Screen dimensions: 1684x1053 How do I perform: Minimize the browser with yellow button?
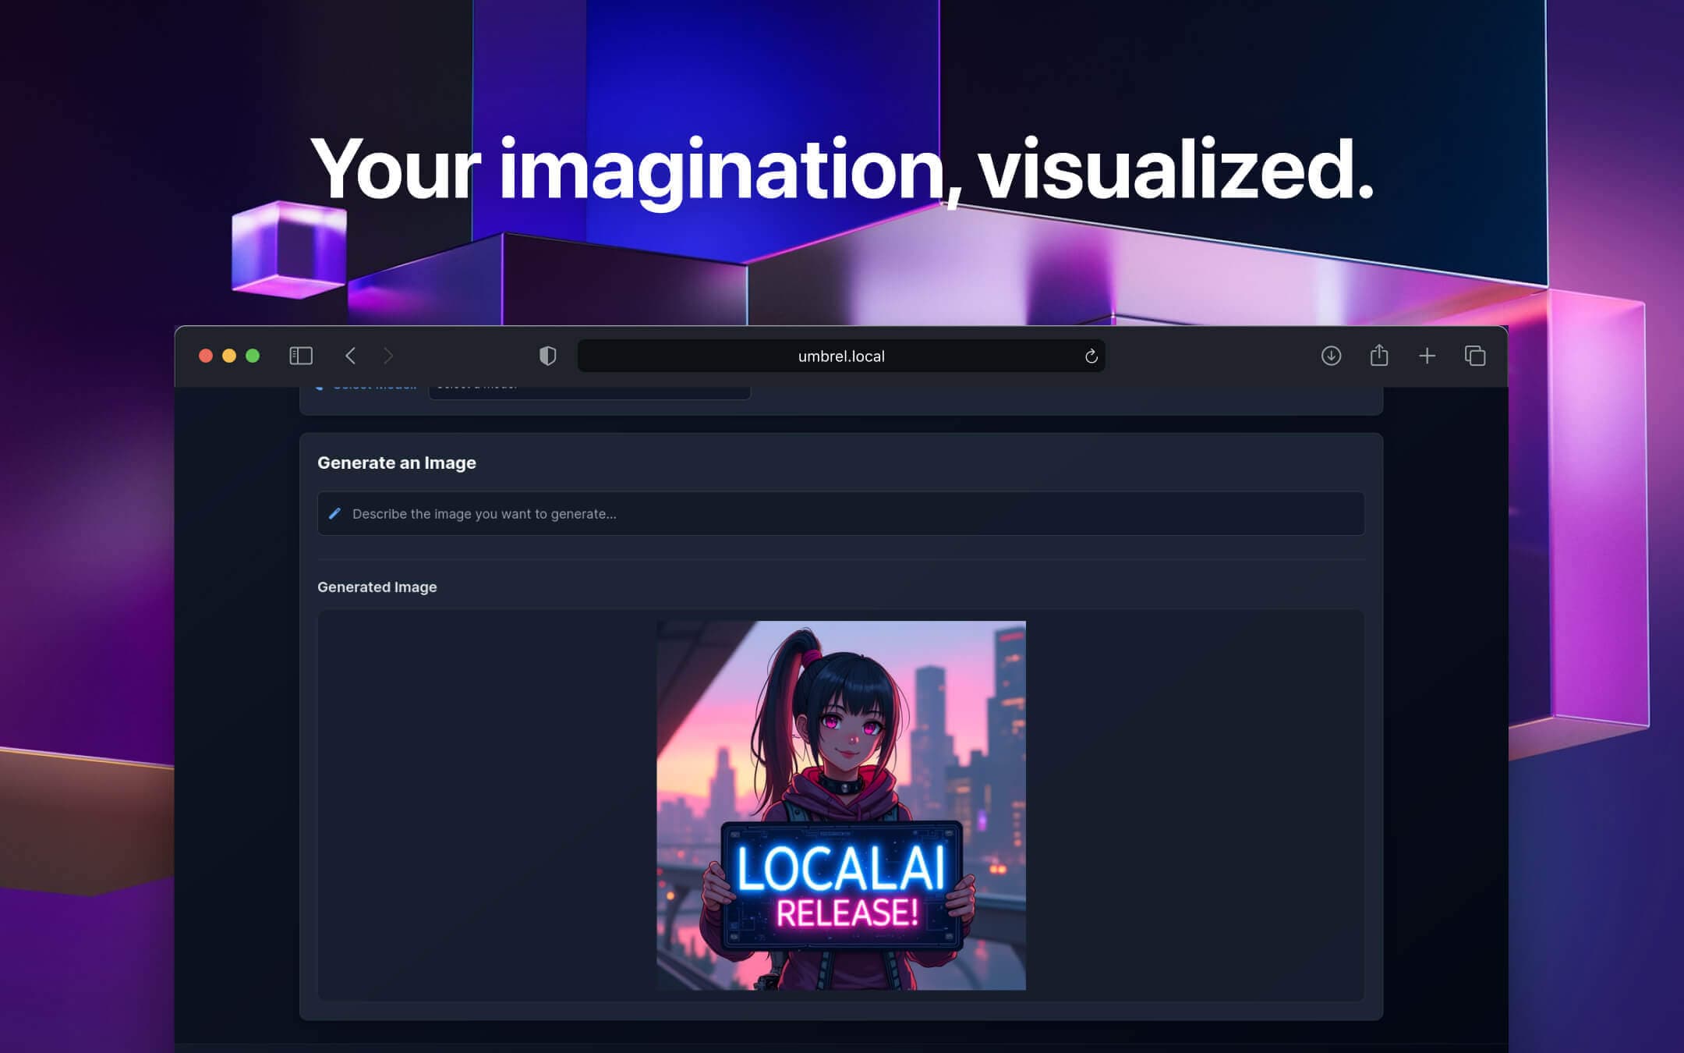[x=229, y=356]
